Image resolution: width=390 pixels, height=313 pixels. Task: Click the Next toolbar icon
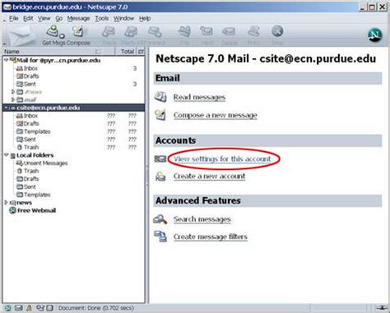pyautogui.click(x=207, y=31)
